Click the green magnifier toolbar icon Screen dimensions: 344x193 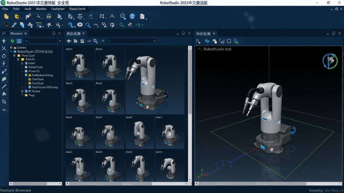tap(122, 25)
